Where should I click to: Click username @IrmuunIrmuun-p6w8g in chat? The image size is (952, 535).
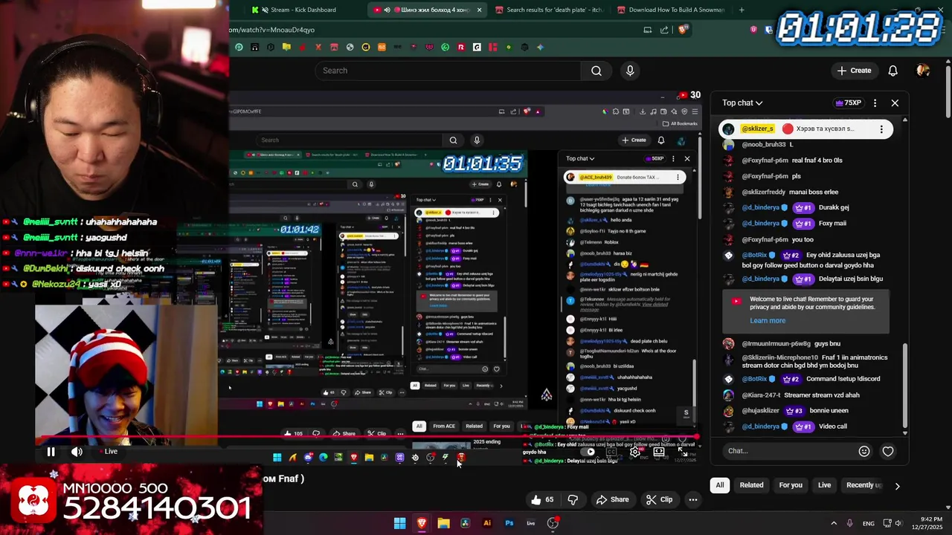[776, 344]
